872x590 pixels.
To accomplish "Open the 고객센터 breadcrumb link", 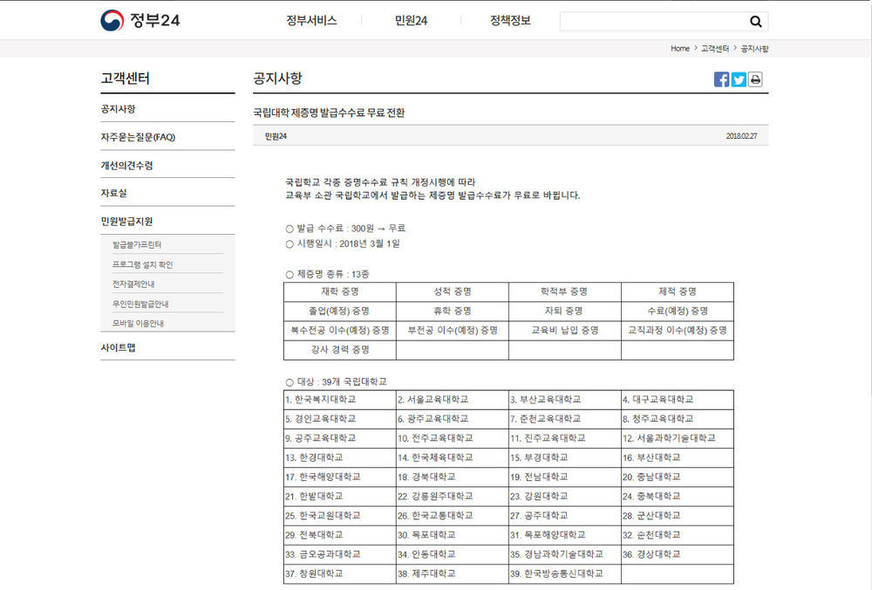I will point(715,48).
